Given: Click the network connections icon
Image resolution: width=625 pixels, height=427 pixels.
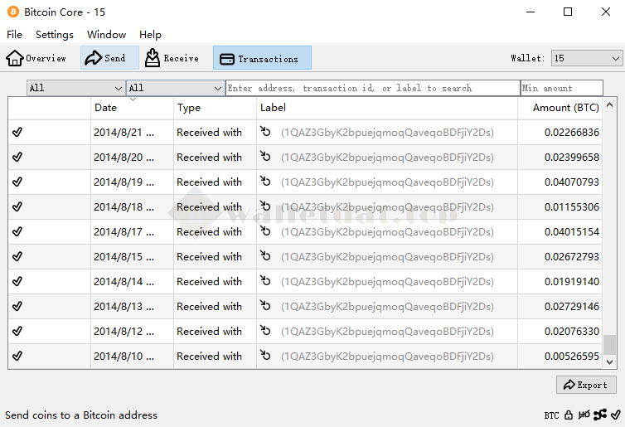Looking at the screenshot, I should tap(601, 415).
